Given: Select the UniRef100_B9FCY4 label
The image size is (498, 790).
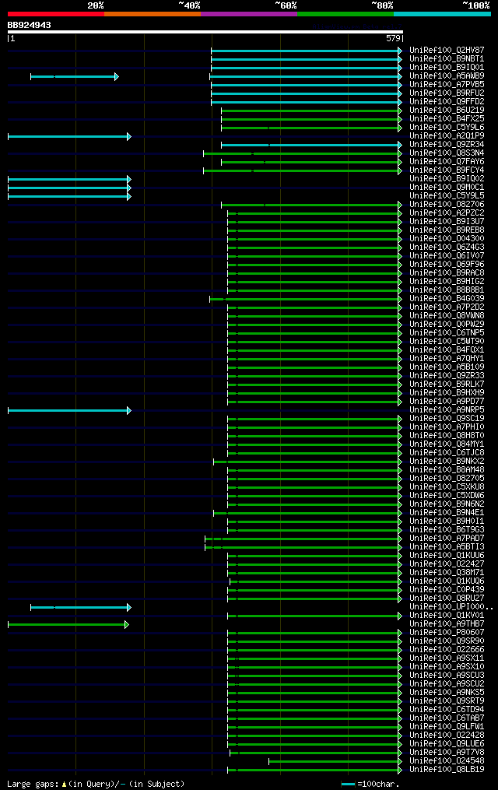Looking at the screenshot, I should (x=447, y=170).
